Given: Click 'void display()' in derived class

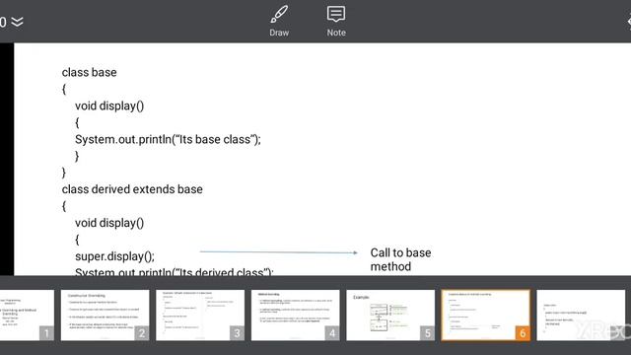Looking at the screenshot, I should click(x=109, y=224).
